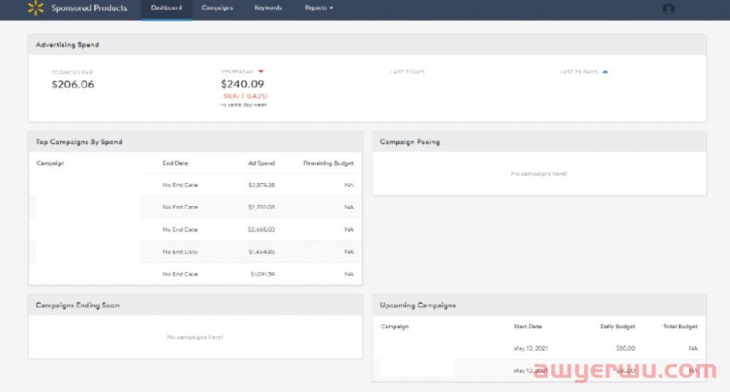Click the Total Budget column header
This screenshot has width=730, height=392.
coord(680,326)
